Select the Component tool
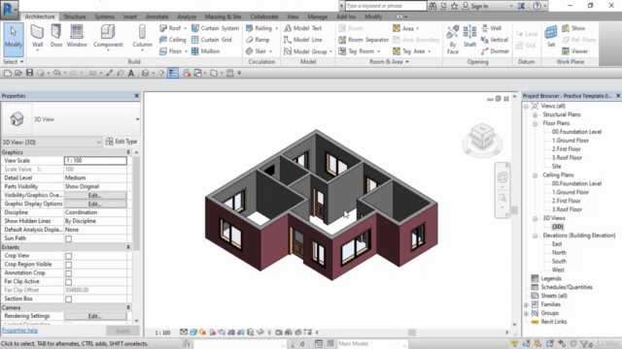Viewport: 622px width, 349px height. pos(108,38)
